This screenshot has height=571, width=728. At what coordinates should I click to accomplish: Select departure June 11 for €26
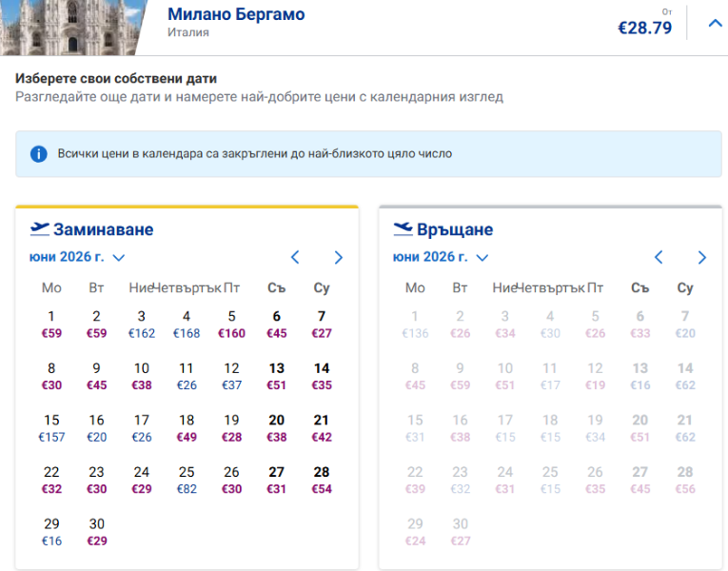pyautogui.click(x=187, y=377)
